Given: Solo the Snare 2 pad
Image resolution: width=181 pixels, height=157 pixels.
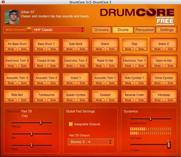Looking at the screenshot, I should (x=170, y=49).
